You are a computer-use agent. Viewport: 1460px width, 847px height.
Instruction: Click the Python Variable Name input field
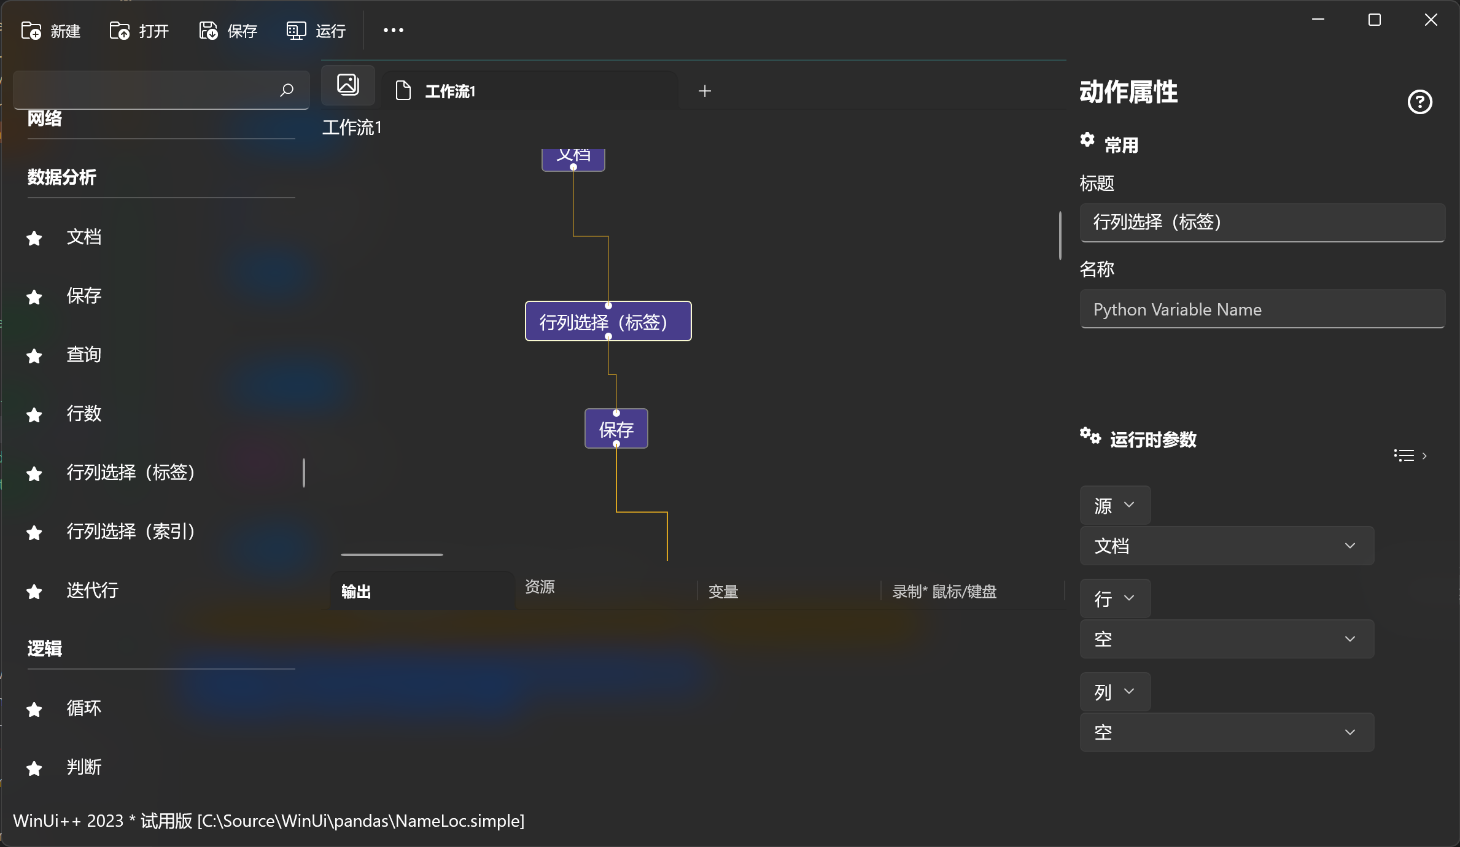click(x=1262, y=309)
